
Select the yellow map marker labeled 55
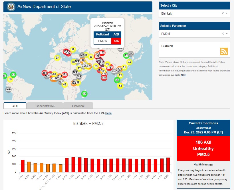tap(57, 58)
